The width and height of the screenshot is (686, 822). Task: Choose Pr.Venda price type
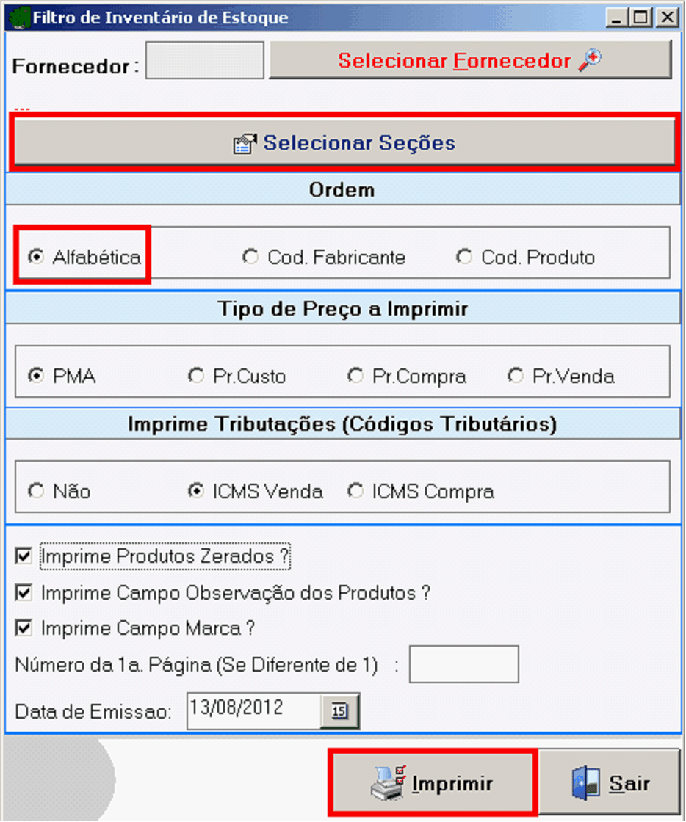[516, 377]
